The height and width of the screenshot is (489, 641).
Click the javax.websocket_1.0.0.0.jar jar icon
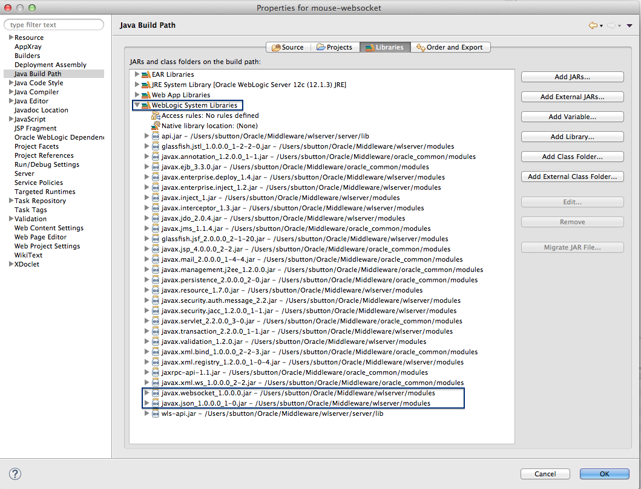[156, 393]
